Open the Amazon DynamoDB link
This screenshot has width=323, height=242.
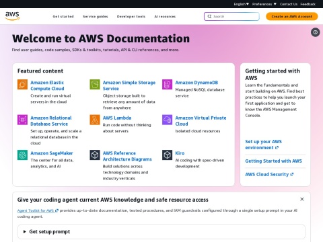click(196, 83)
